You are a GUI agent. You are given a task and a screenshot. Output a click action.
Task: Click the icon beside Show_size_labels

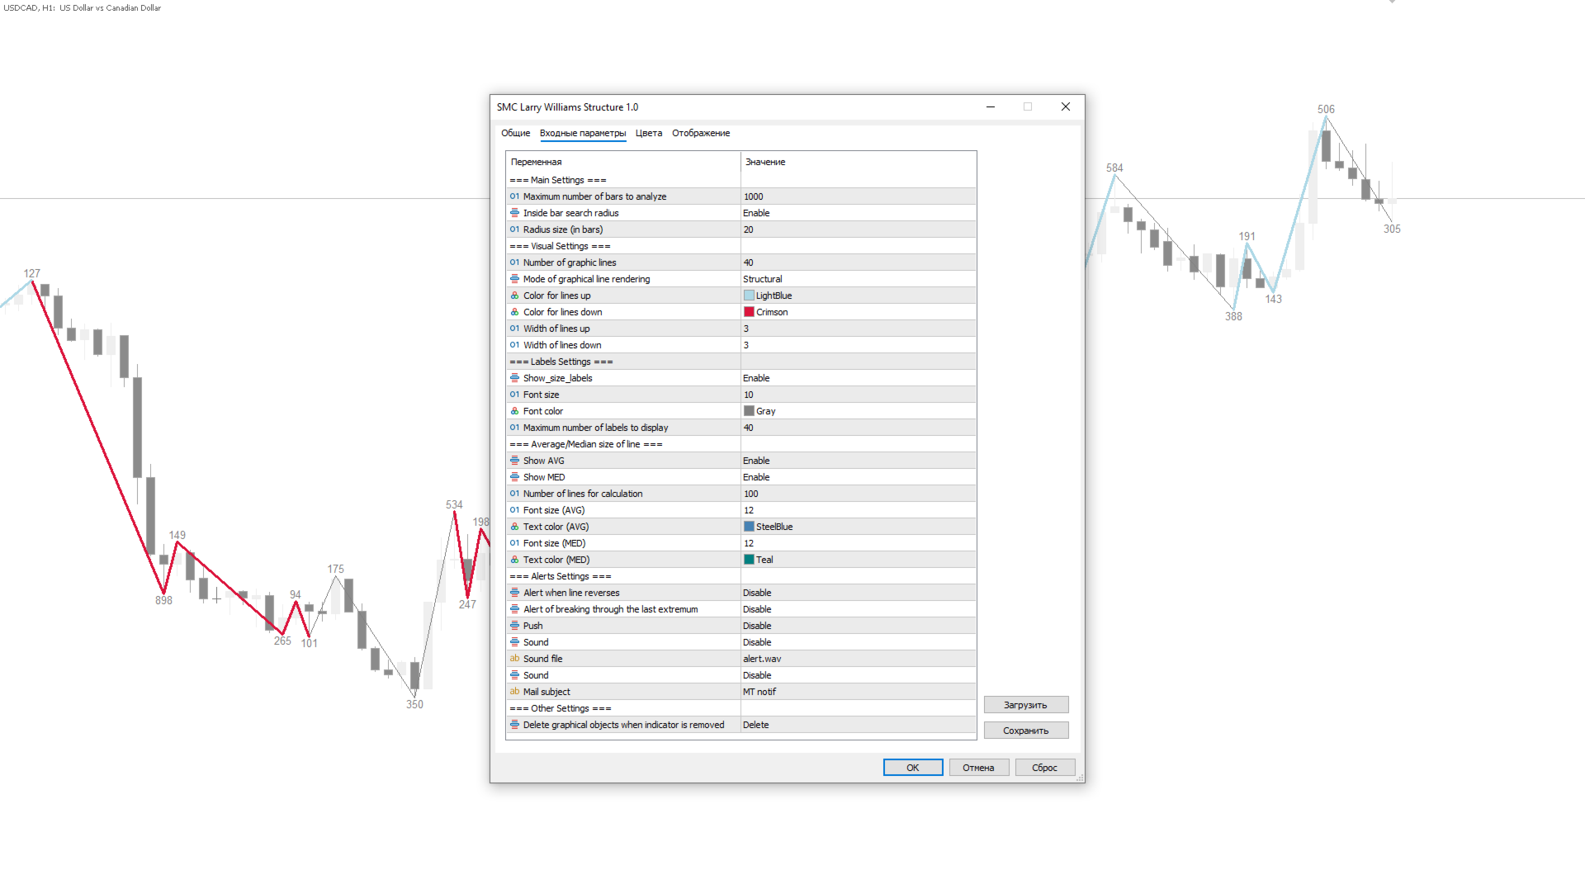[x=514, y=378]
